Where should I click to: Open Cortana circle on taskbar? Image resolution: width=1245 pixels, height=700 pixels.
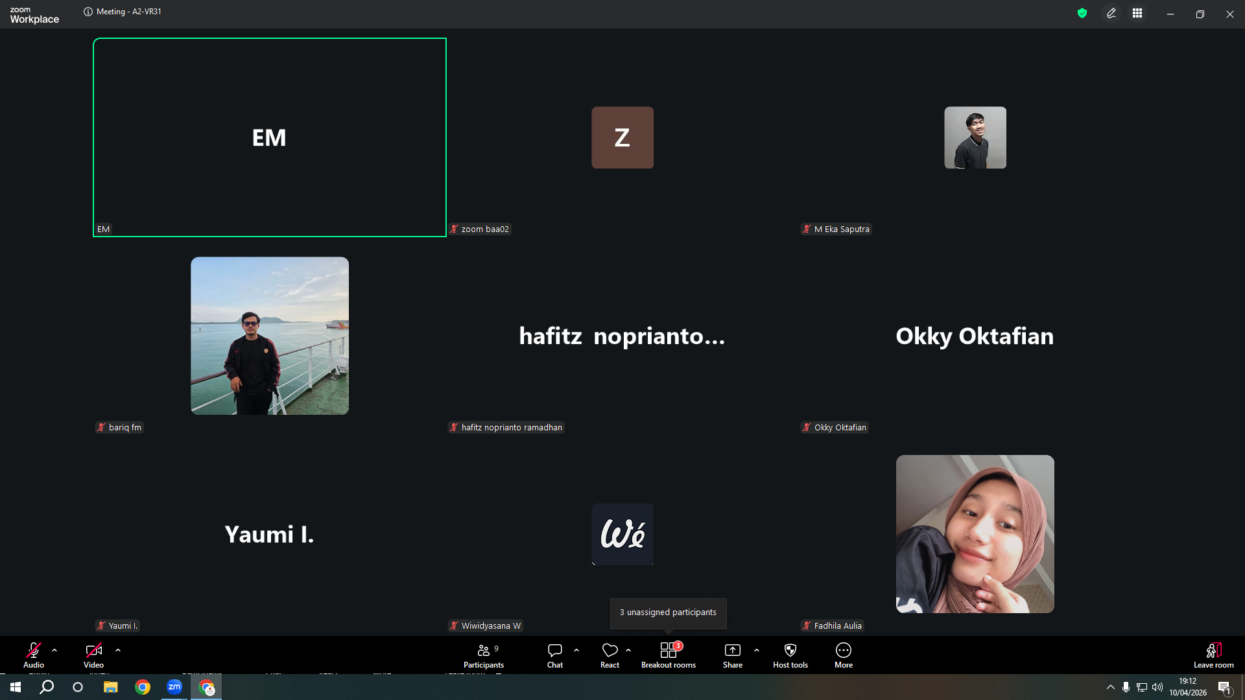coord(78,687)
